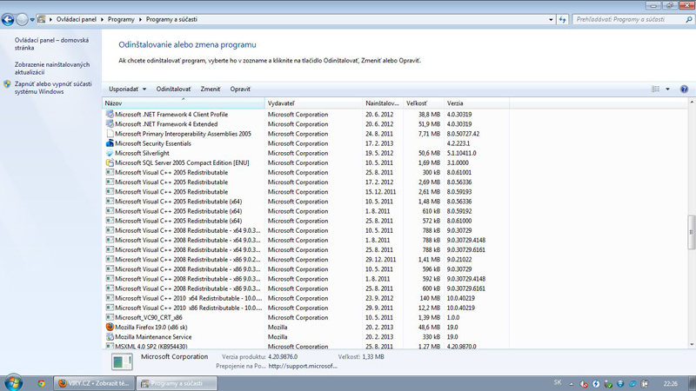The width and height of the screenshot is (696, 391).
Task: Select the Mozilla Firefox 19.0 icon
Action: (110, 327)
